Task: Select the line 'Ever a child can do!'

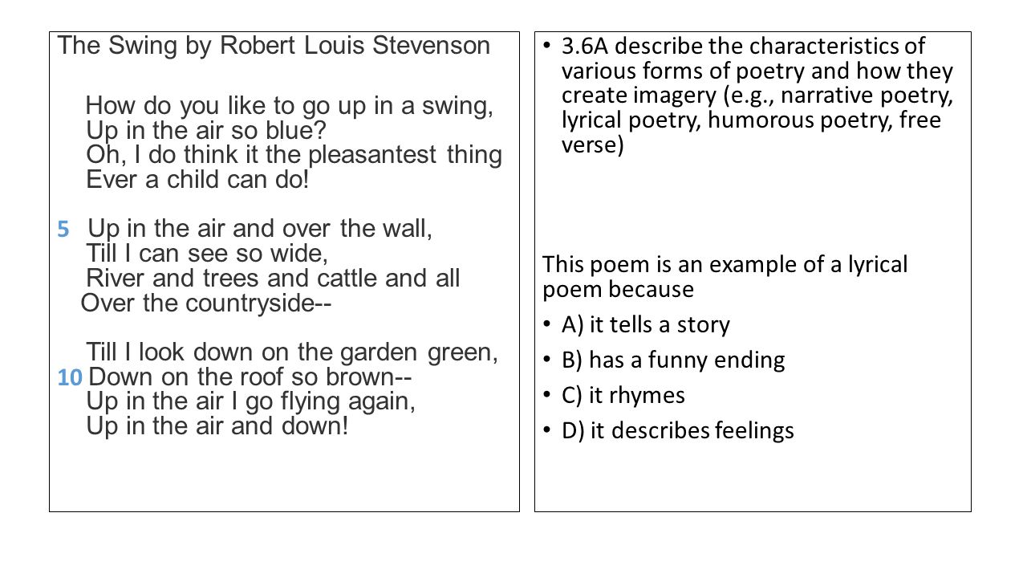Action: point(197,179)
